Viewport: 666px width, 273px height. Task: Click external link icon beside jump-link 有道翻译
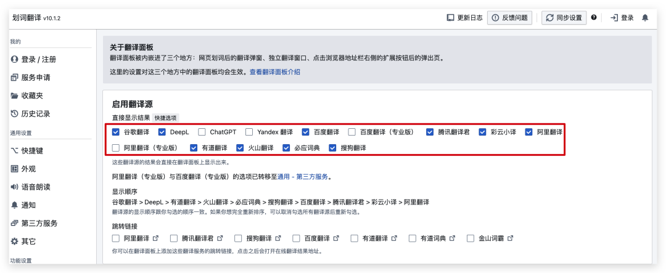coord(394,238)
